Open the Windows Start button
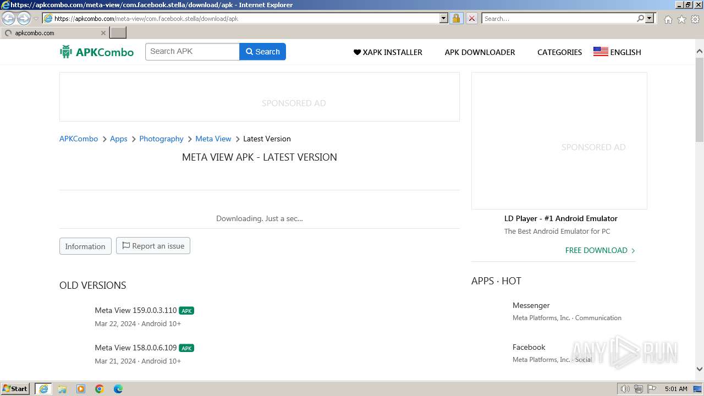 click(15, 388)
